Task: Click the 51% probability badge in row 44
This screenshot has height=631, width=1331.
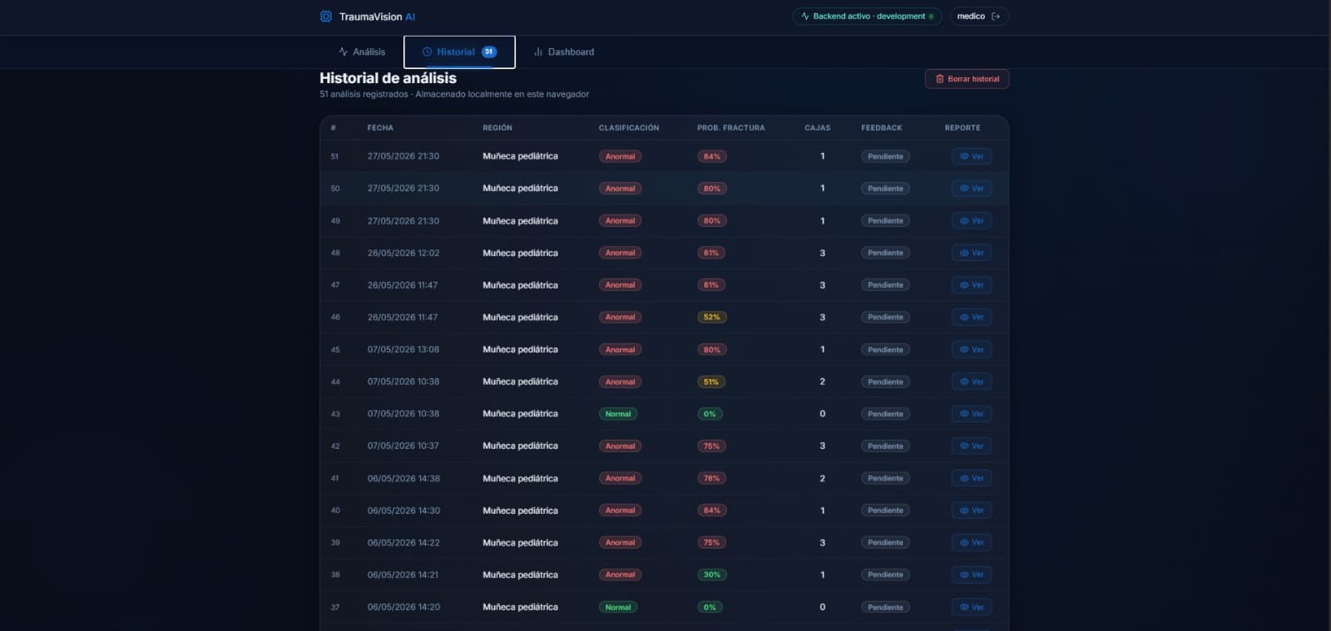Action: 711,382
